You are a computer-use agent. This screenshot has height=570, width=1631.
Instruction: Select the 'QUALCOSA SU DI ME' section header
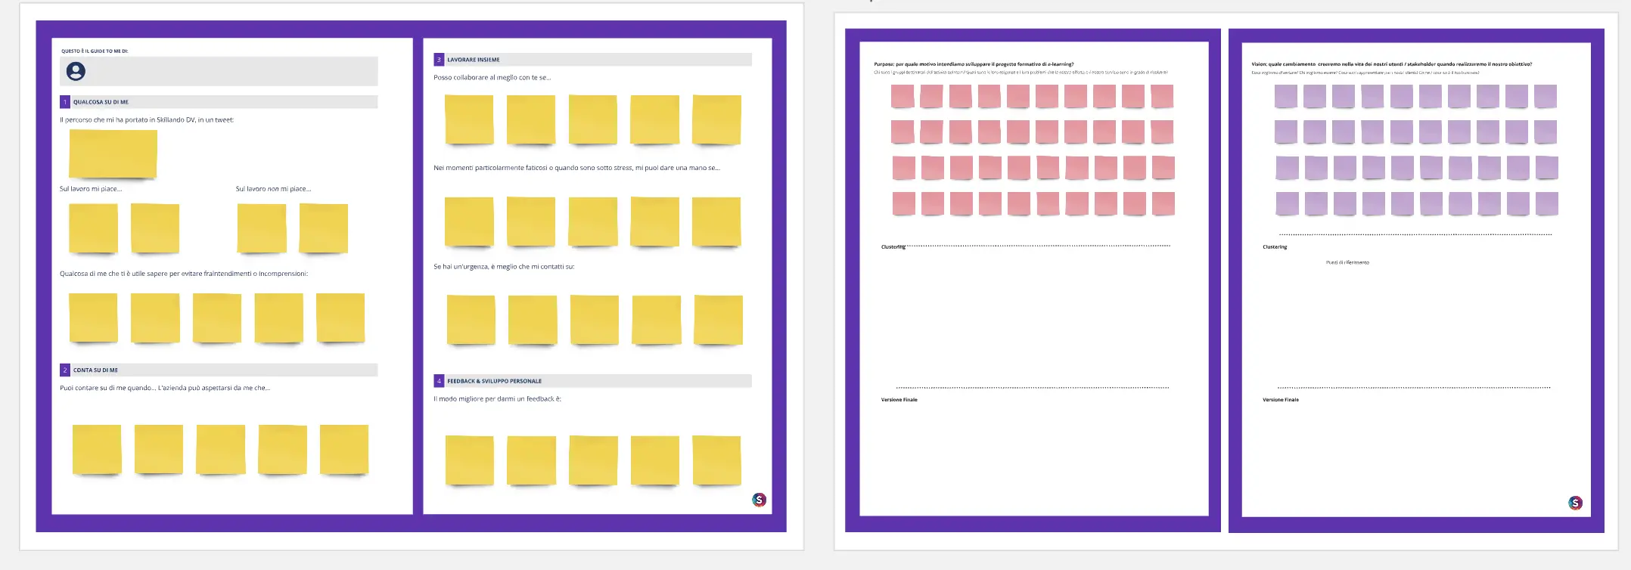219,102
